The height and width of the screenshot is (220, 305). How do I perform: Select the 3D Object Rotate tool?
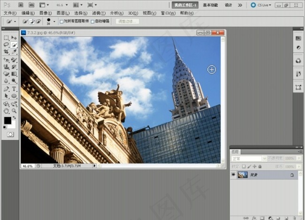click(6, 104)
